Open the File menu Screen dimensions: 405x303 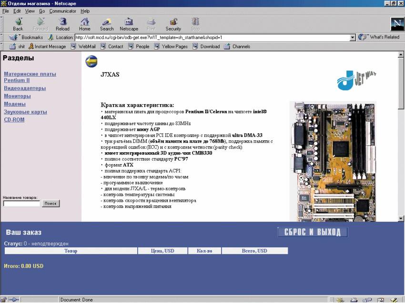[5, 11]
